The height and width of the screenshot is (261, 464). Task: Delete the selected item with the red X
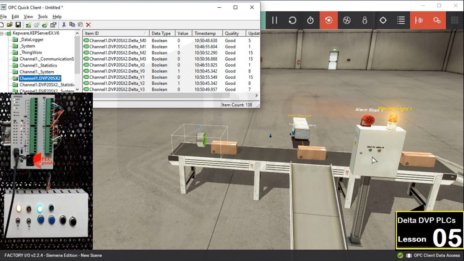click(88, 25)
